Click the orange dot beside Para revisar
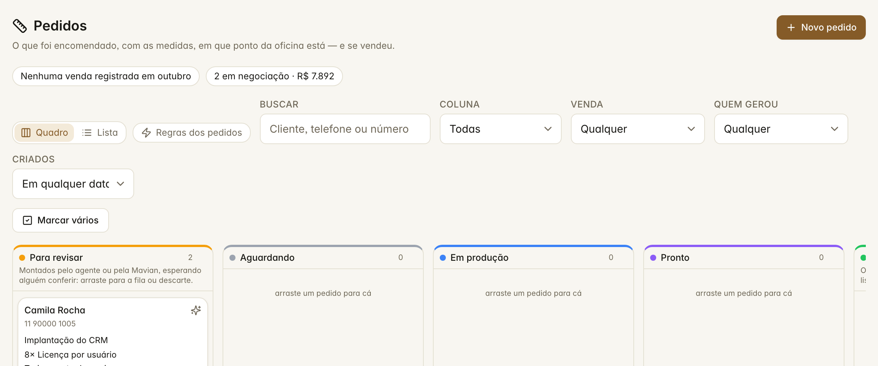Screen dimensions: 878x366 point(22,258)
